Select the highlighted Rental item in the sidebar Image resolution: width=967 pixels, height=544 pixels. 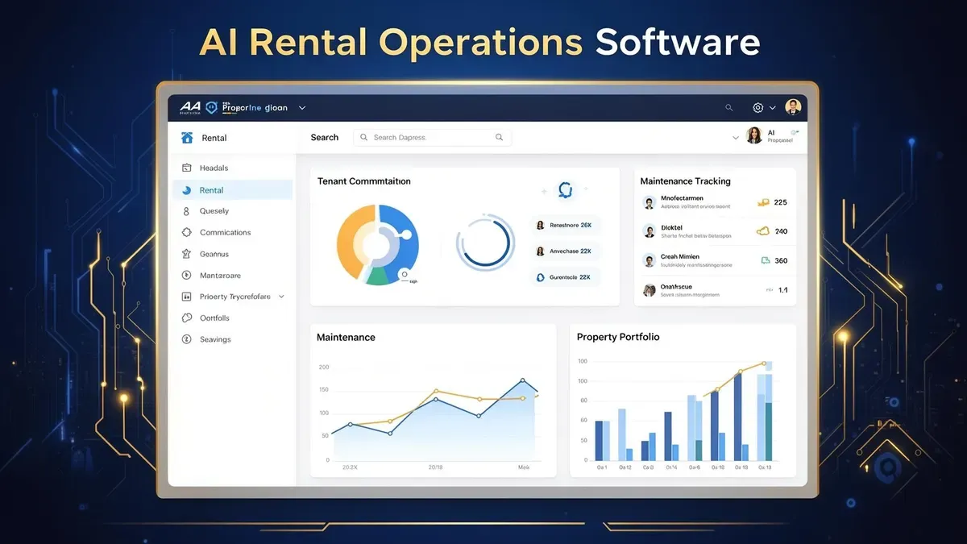tap(233, 190)
